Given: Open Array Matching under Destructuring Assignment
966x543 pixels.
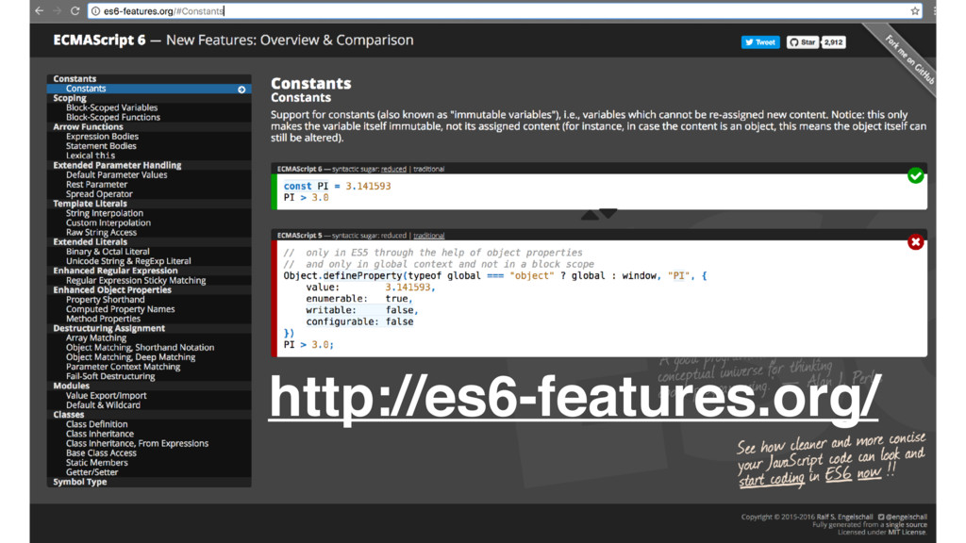Looking at the screenshot, I should (96, 338).
